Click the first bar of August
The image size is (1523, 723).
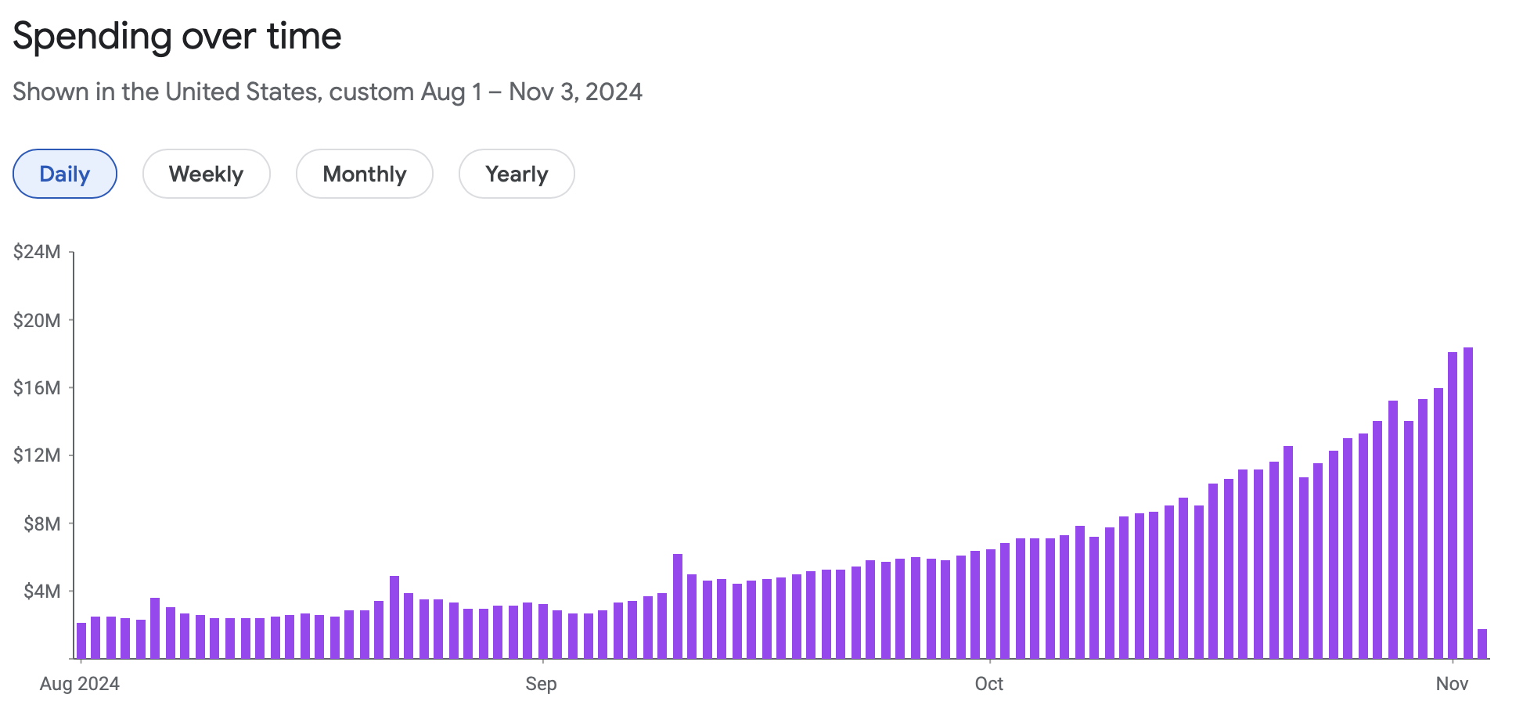[x=81, y=640]
